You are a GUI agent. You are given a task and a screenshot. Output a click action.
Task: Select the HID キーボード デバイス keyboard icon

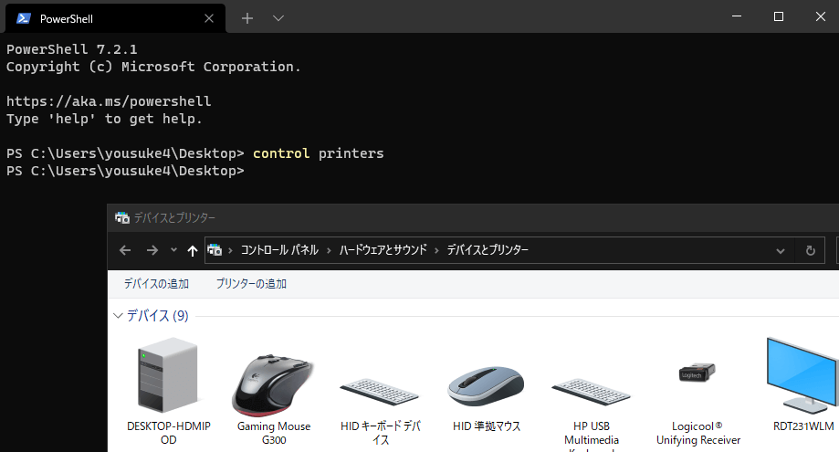pyautogui.click(x=379, y=392)
